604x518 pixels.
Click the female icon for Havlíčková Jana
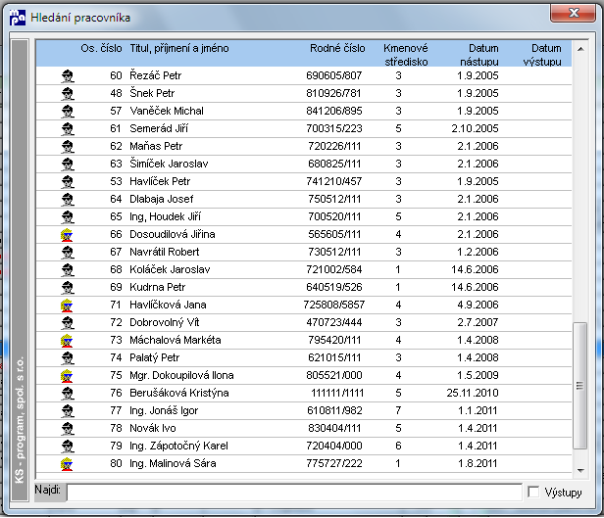[67, 306]
